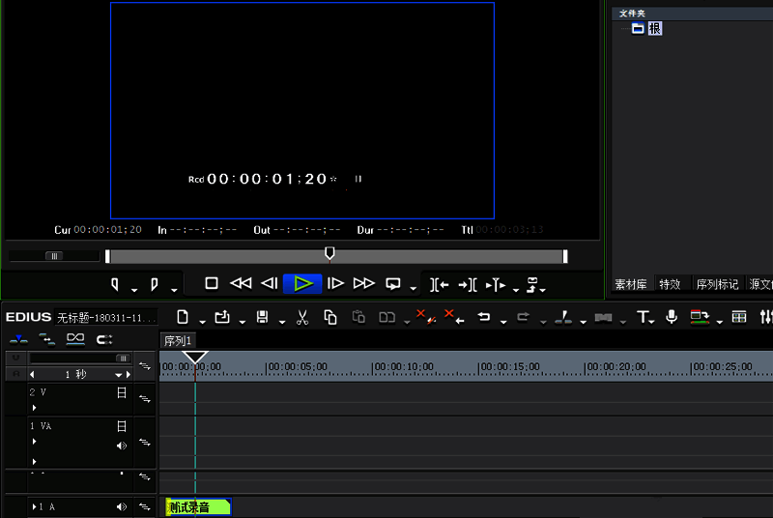Switch to the 特效 tab
This screenshot has height=518, width=773.
pyautogui.click(x=670, y=284)
